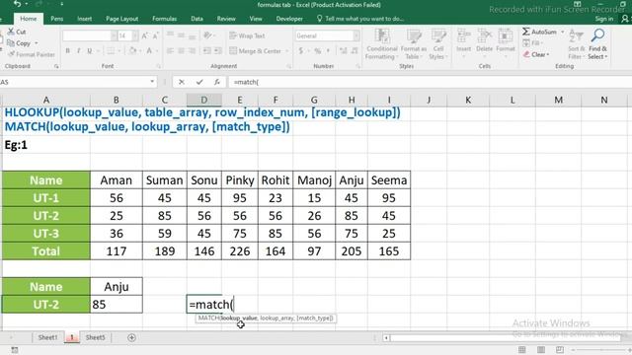Screen dimensions: 632x355
Task: Click the Cut scissors icon
Action: click(x=11, y=32)
